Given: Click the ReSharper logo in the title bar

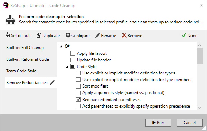Looking at the screenshot, I should point(6,5).
